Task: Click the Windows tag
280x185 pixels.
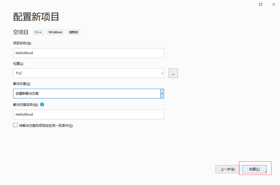Action: [x=55, y=32]
